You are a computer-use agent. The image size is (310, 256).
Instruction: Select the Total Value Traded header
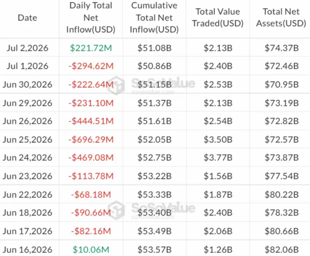point(218,17)
